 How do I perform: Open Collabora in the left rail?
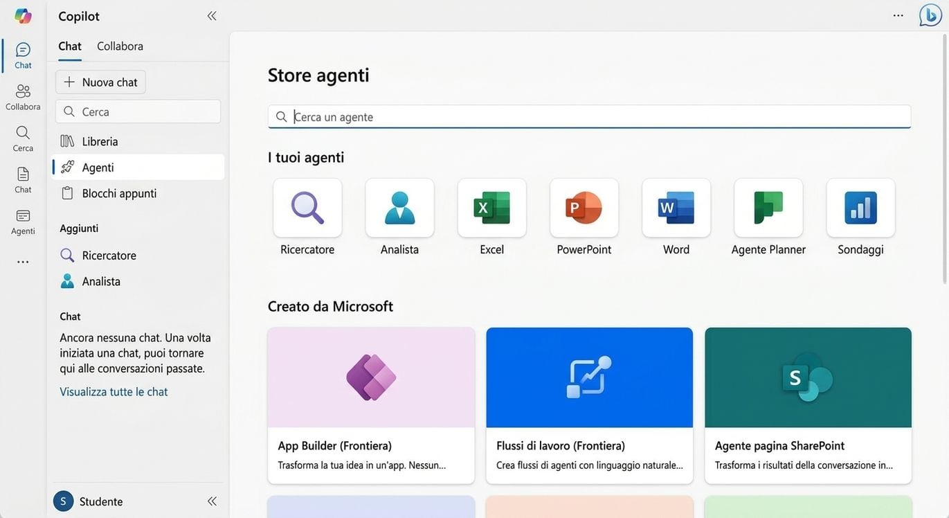click(23, 97)
